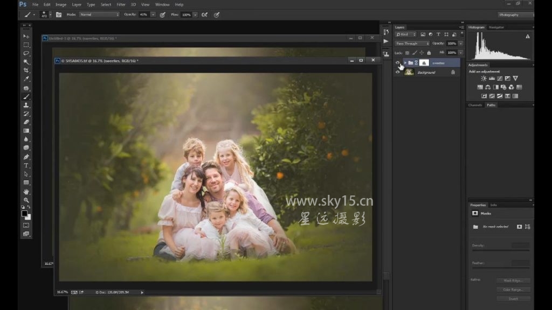Hide the sweeties group layer
The width and height of the screenshot is (552, 310).
[398, 63]
